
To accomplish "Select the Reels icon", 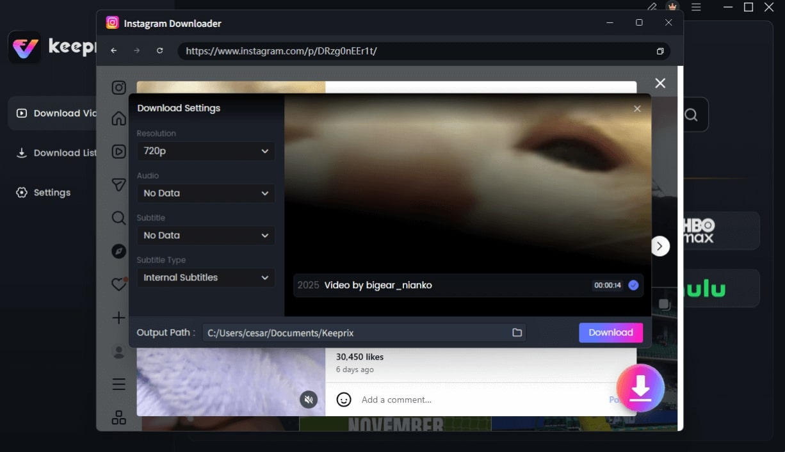I will click(x=118, y=151).
